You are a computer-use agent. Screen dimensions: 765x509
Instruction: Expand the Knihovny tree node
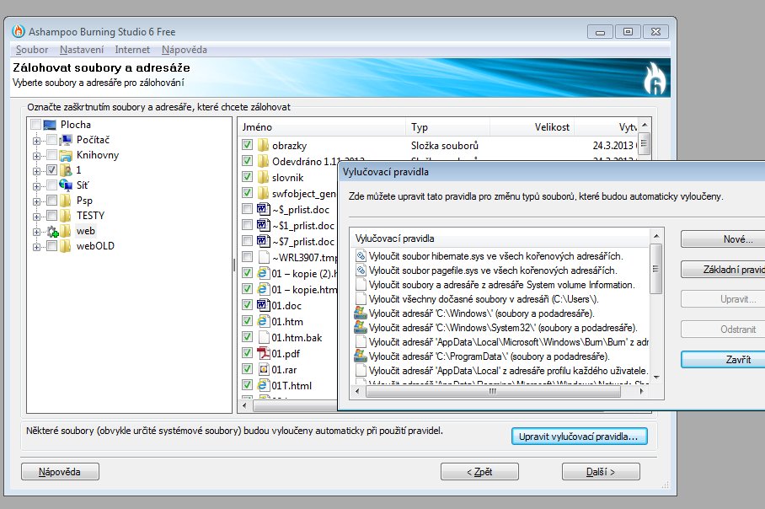click(x=36, y=156)
